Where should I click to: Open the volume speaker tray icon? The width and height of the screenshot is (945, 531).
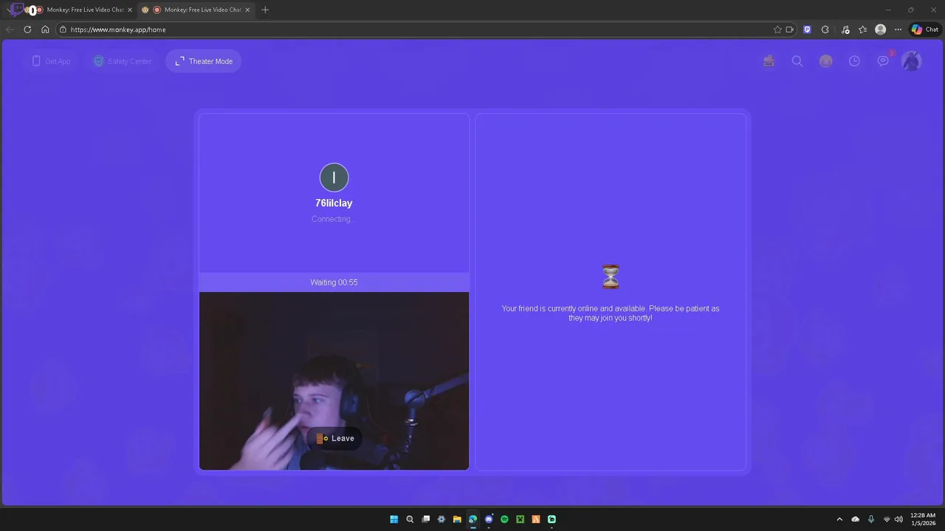pyautogui.click(x=898, y=519)
